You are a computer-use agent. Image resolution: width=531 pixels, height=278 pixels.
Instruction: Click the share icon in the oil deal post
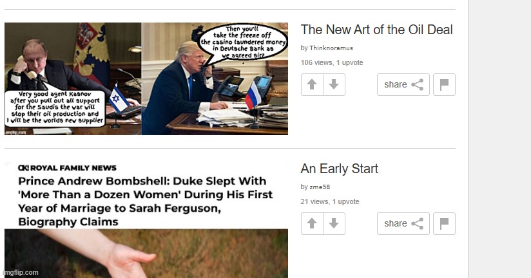(x=417, y=84)
